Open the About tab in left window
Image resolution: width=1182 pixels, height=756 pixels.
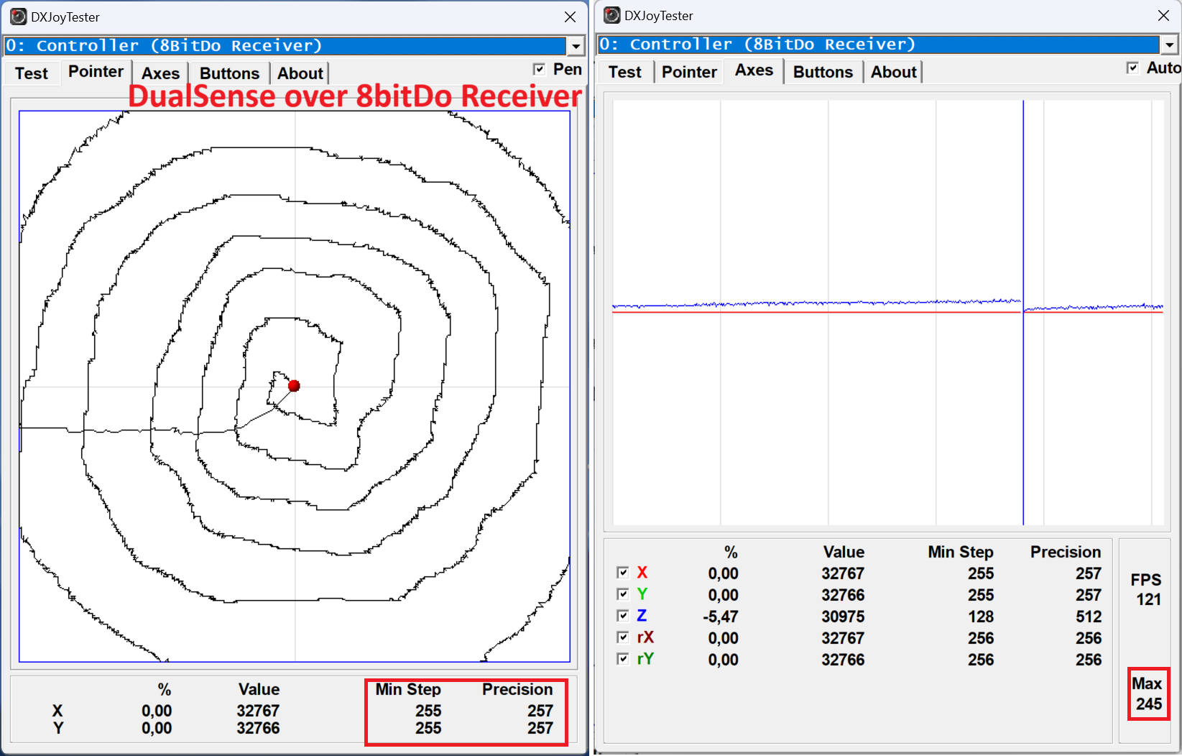(300, 73)
